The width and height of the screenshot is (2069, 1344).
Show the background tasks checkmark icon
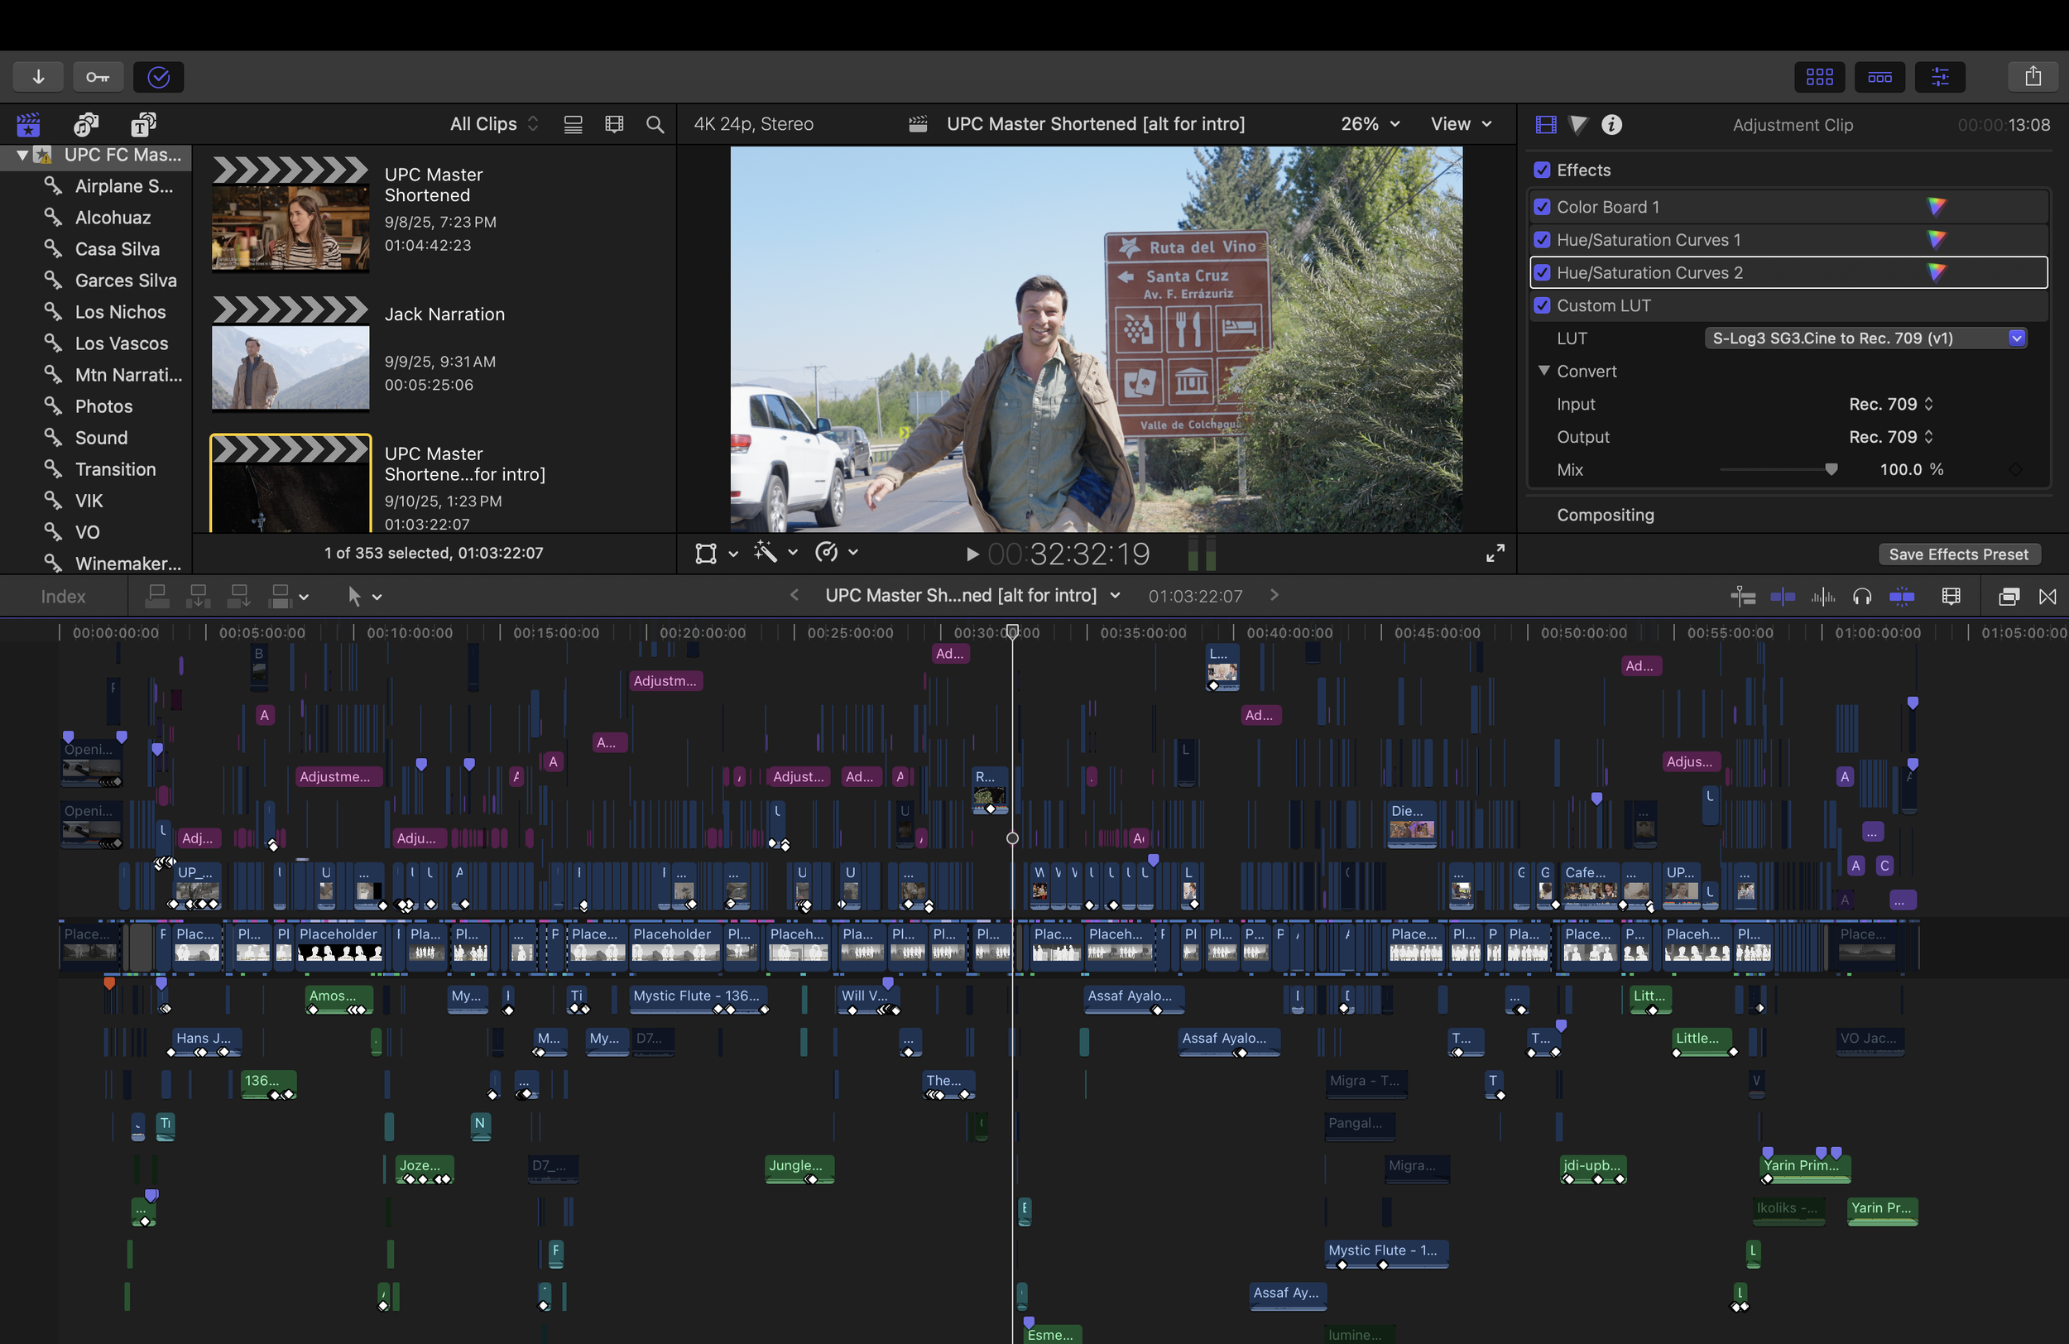pyautogui.click(x=158, y=76)
